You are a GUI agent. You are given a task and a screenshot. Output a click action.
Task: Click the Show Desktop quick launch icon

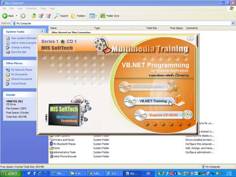coord(29,173)
